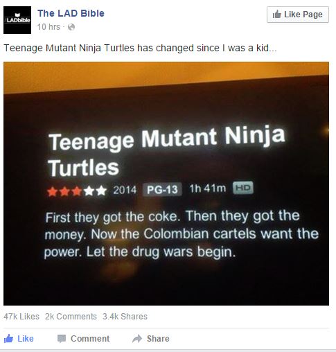Click the Share arrow icon

[x=137, y=339]
